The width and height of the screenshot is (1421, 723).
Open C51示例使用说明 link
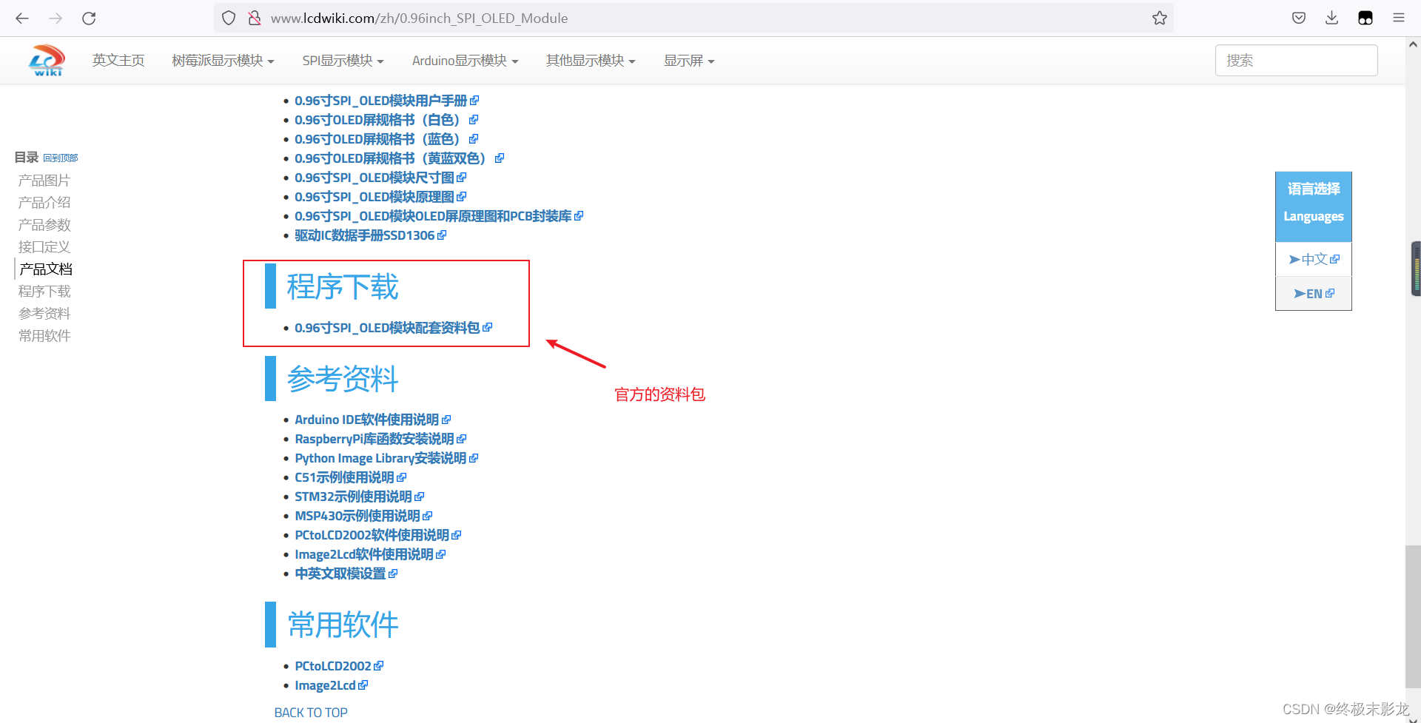pyautogui.click(x=350, y=477)
